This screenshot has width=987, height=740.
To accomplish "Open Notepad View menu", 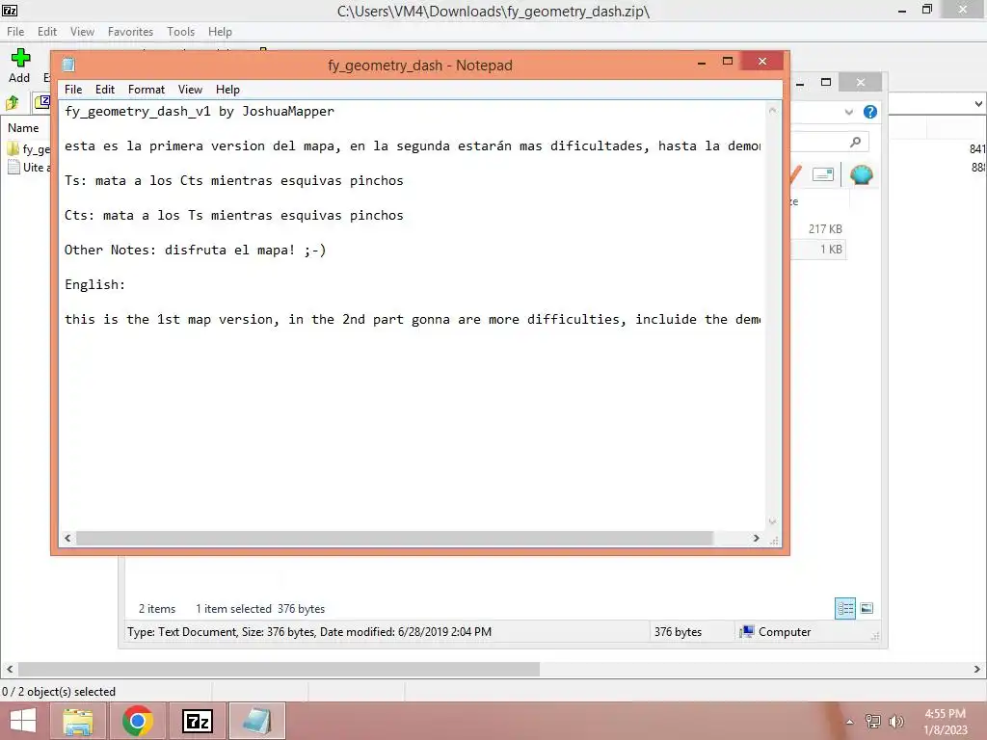I will point(190,90).
